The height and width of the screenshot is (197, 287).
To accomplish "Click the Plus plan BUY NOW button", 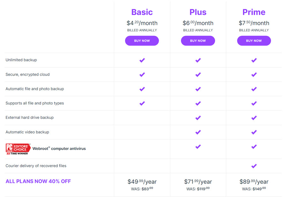I will [x=198, y=41].
